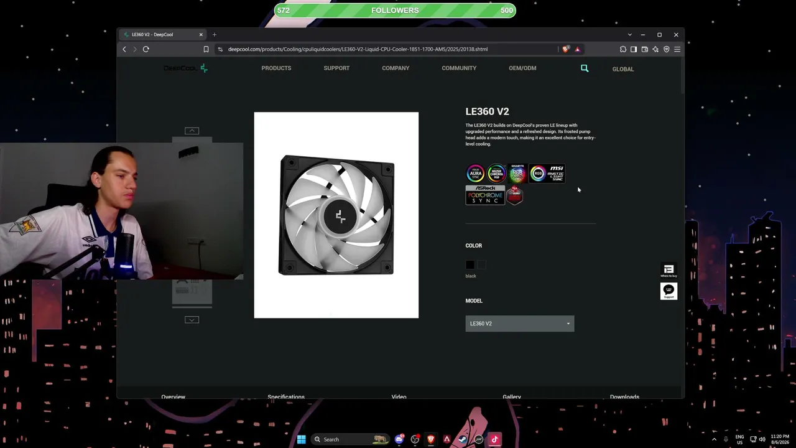Toggle the browser sidebar panel icon

(x=634, y=49)
